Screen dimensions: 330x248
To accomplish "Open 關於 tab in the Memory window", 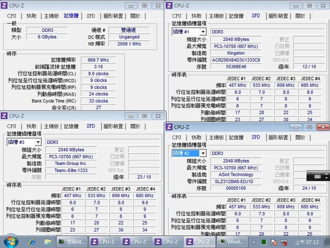I will point(135,16).
